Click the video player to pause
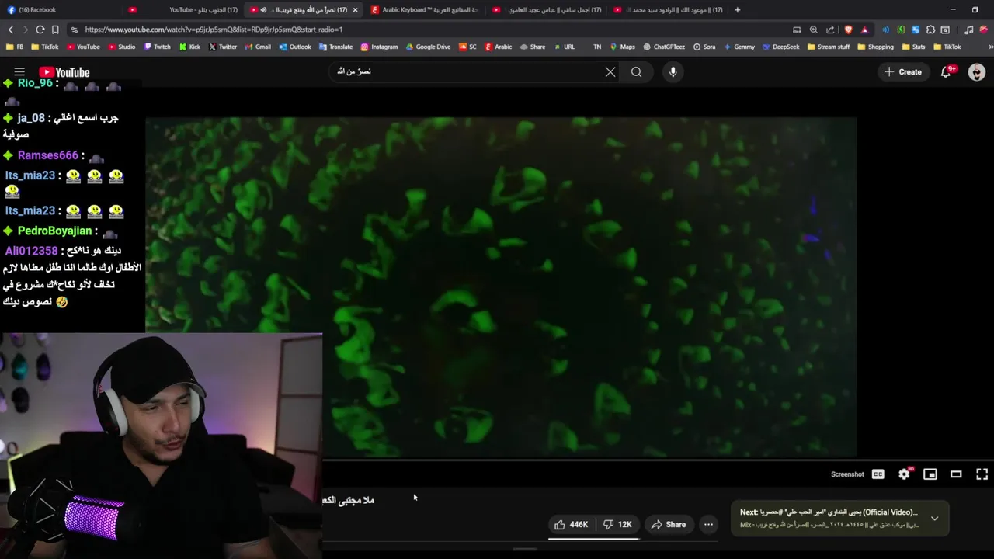This screenshot has height=559, width=994. tap(501, 287)
